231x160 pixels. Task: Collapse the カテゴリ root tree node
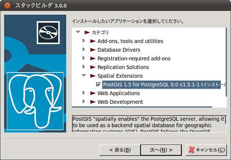point(78,32)
